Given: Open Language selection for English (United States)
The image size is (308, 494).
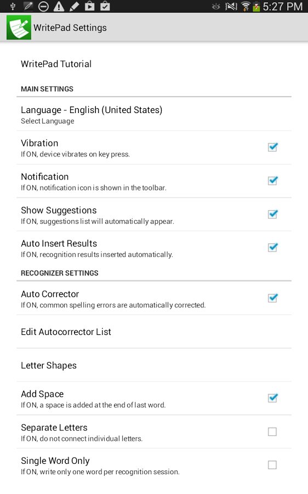Looking at the screenshot, I should 154,114.
